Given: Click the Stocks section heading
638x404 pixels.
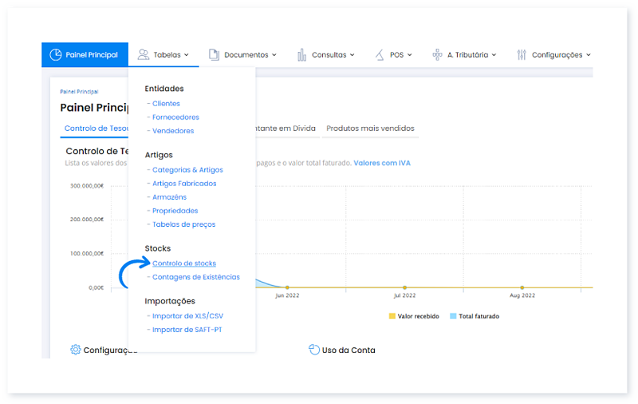Looking at the screenshot, I should tap(157, 248).
